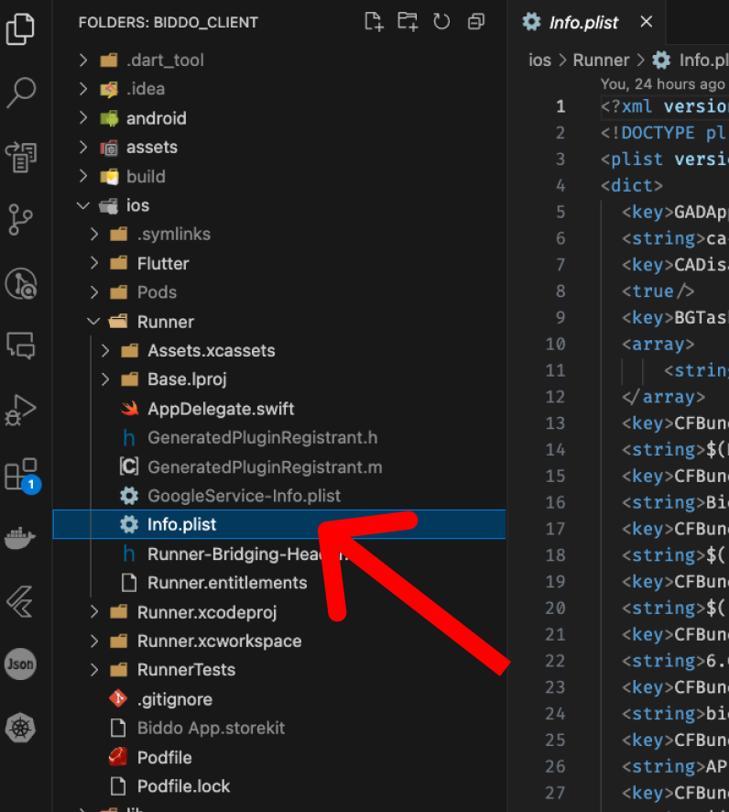Open the Json extension icon

coord(21,664)
